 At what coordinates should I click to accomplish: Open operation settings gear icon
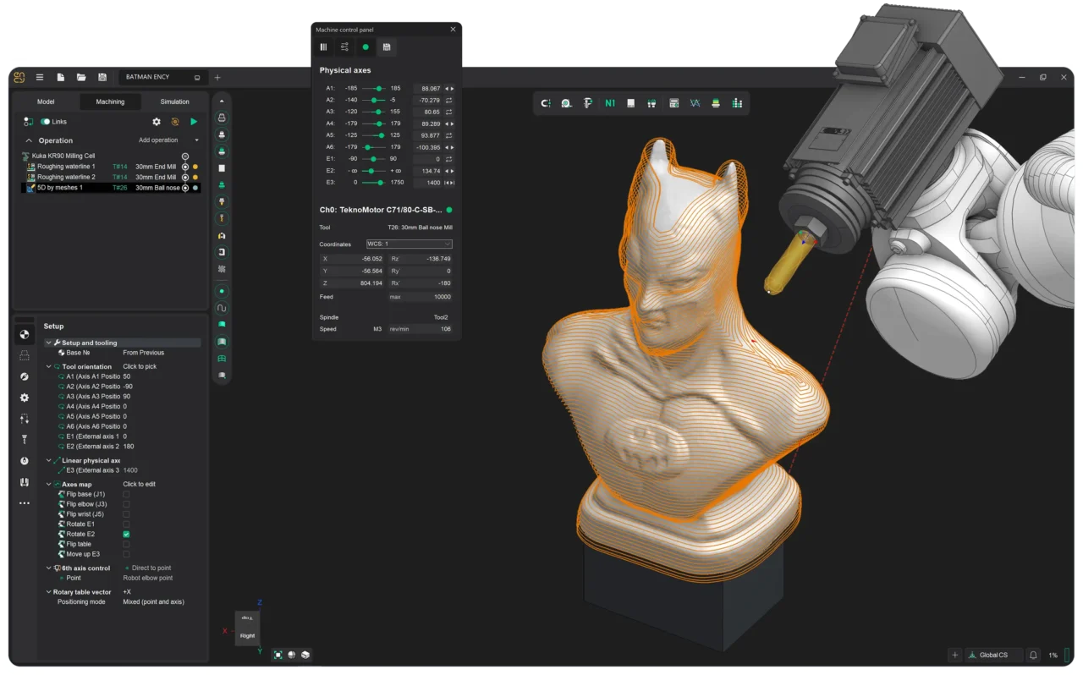157,122
